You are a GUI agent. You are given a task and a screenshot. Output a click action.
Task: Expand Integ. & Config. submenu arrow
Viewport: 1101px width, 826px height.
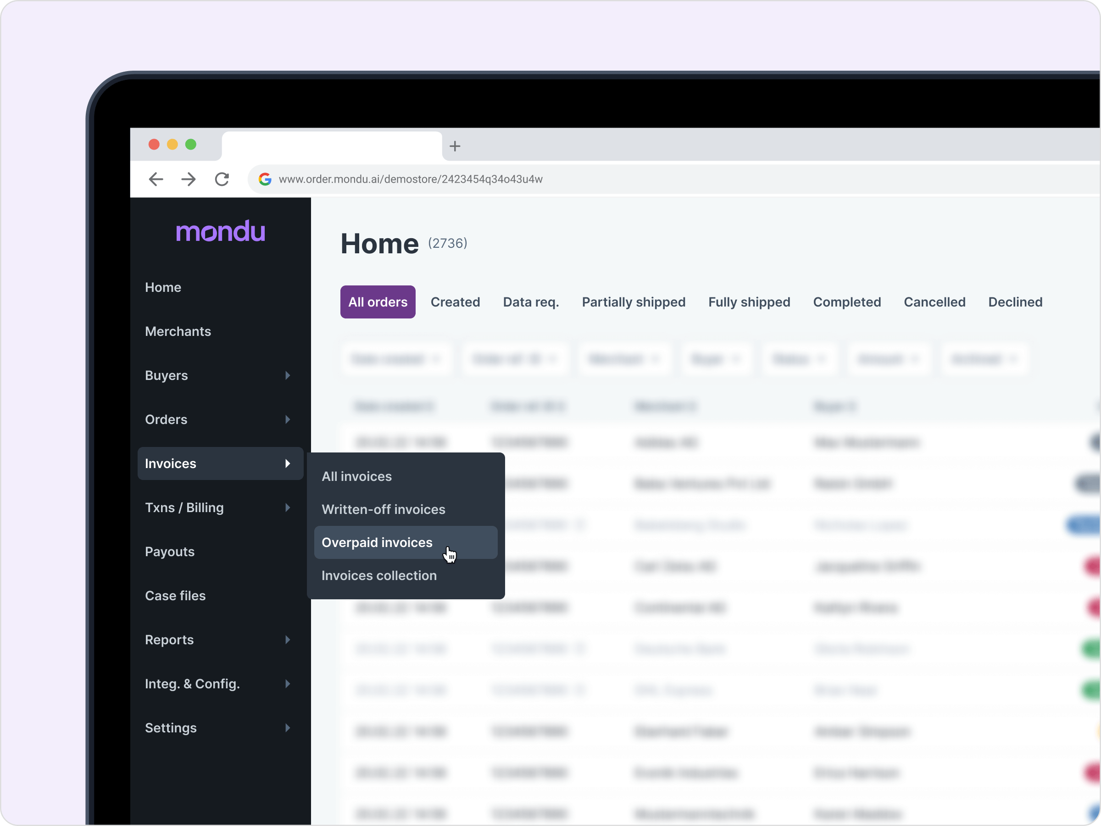[x=287, y=684]
